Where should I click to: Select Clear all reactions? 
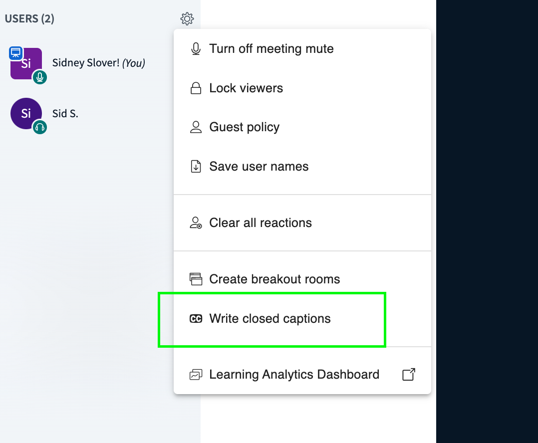[x=261, y=223]
